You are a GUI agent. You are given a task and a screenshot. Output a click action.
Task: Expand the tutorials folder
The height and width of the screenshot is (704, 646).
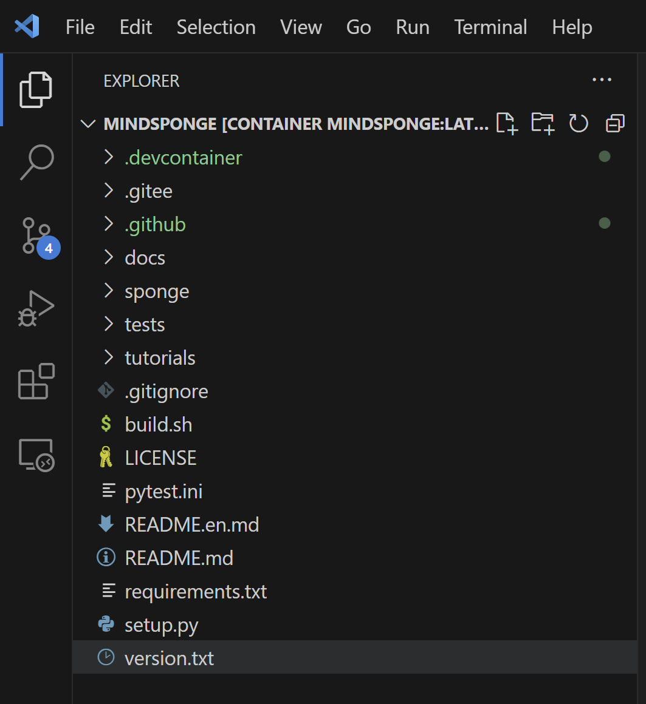click(160, 358)
